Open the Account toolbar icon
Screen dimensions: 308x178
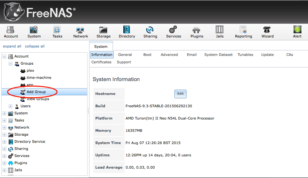point(11,32)
